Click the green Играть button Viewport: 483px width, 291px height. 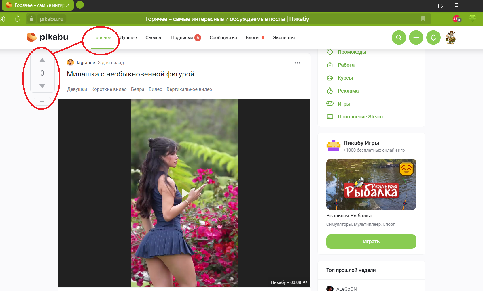371,242
